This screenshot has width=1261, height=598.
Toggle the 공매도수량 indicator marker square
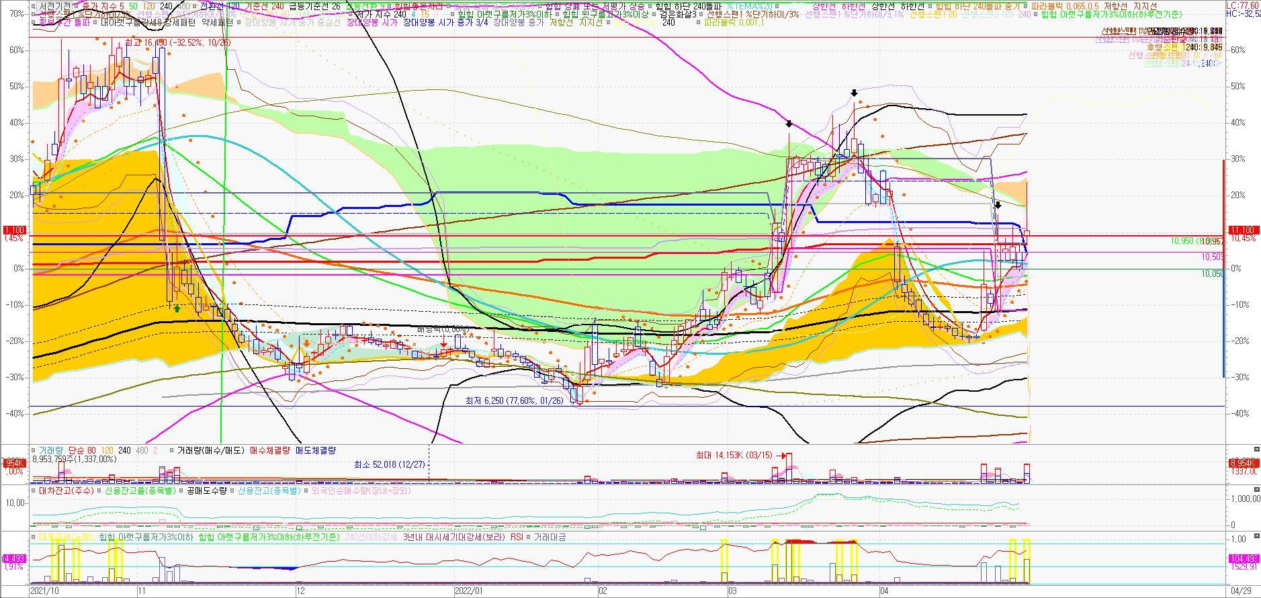pos(181,491)
